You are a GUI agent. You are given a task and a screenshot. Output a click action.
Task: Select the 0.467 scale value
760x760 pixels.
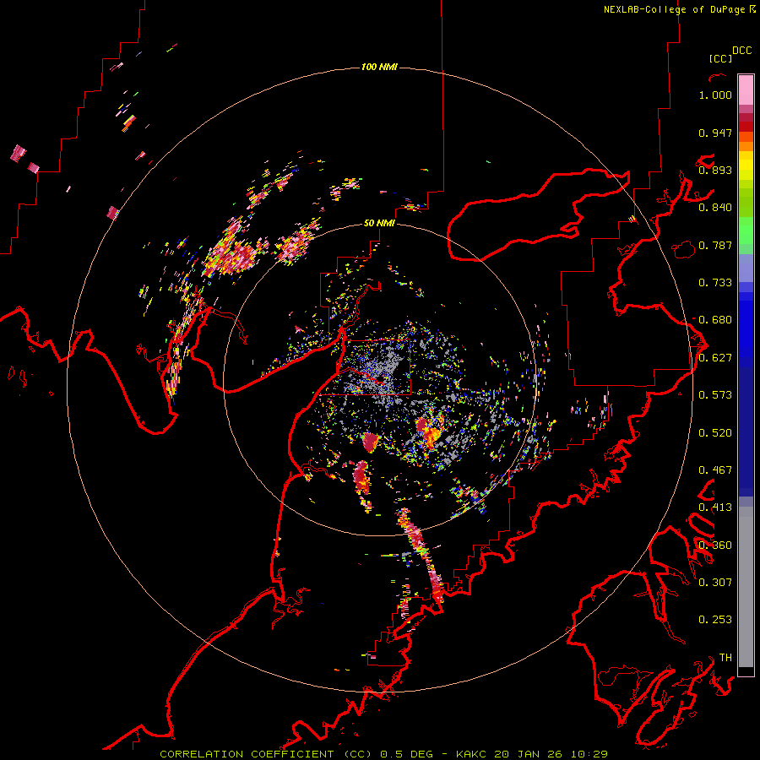(x=715, y=470)
